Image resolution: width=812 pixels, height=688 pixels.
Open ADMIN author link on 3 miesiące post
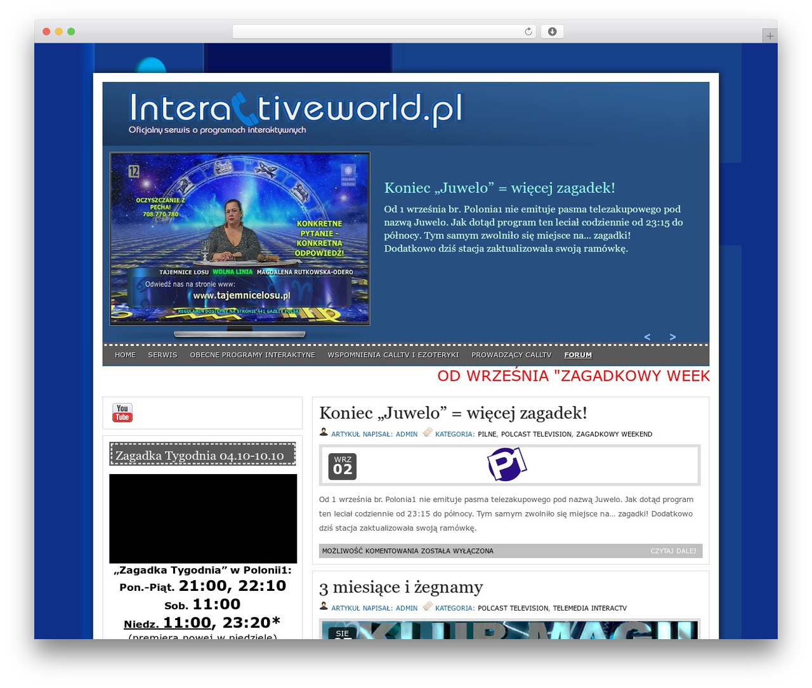(407, 608)
